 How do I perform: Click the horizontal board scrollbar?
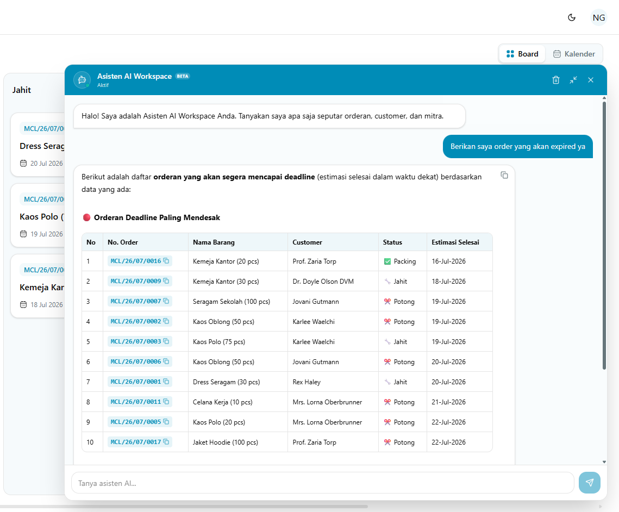coord(184,506)
